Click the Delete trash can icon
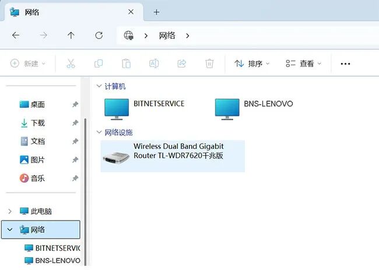The width and height of the screenshot is (379, 270). click(x=209, y=63)
